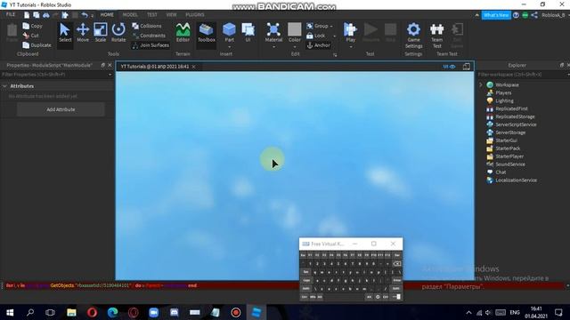The image size is (570, 320).
Task: Open the Group dropdown
Action: (320, 26)
